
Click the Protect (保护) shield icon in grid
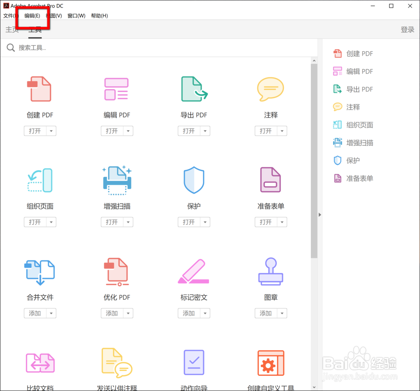click(x=194, y=180)
